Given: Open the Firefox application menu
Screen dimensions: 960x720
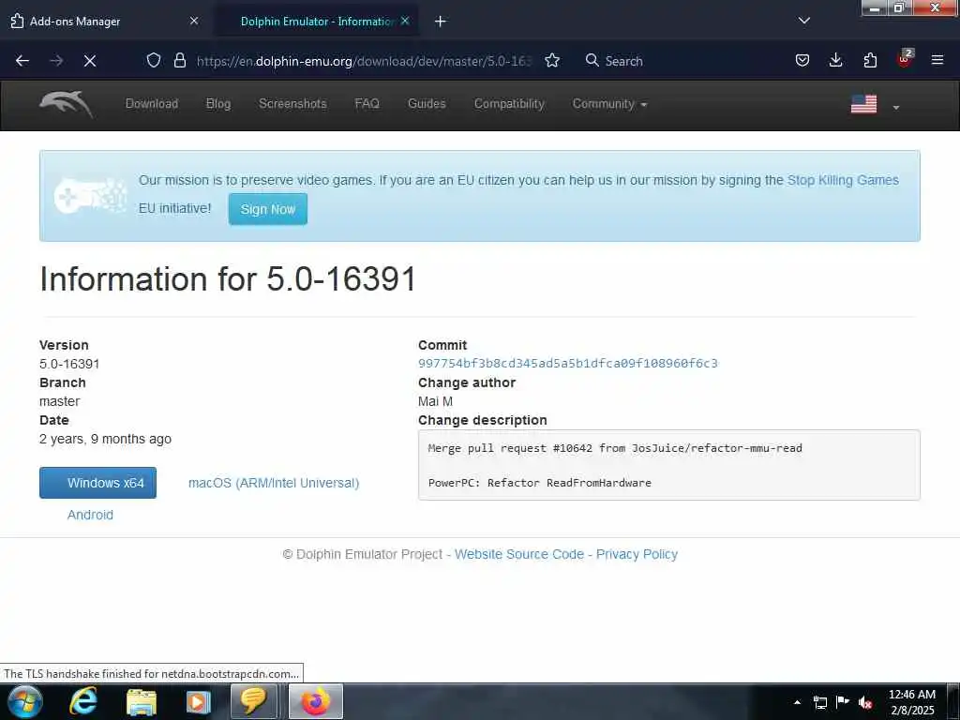Looking at the screenshot, I should pos(937,60).
